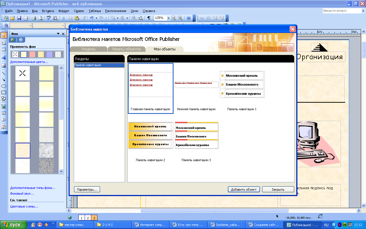Select the AutoShapes tool

[4, 99]
